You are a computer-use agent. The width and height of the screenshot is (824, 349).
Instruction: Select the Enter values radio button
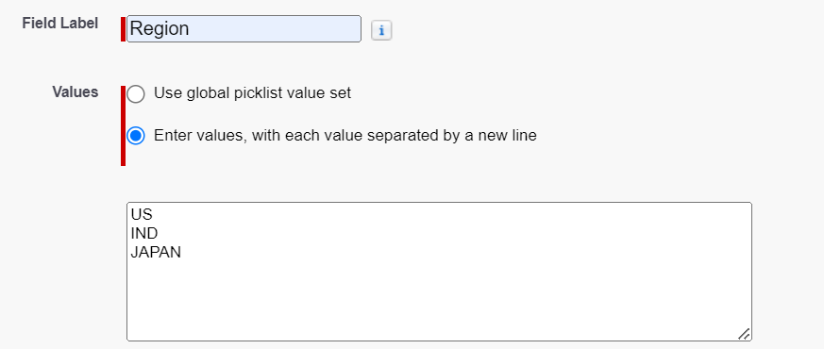point(136,136)
